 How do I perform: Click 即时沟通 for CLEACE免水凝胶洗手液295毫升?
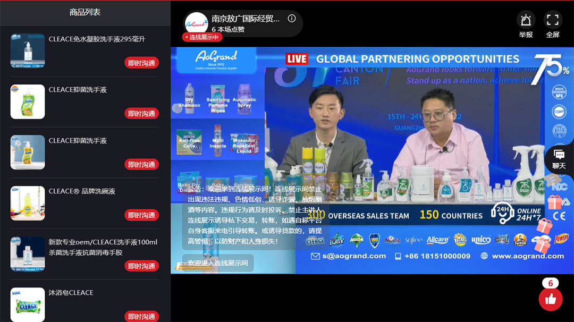click(141, 63)
